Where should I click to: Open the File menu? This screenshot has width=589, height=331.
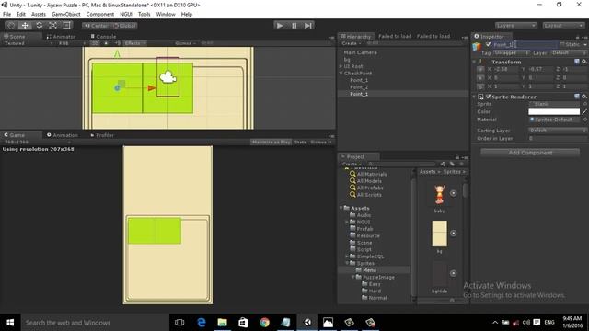coord(6,15)
